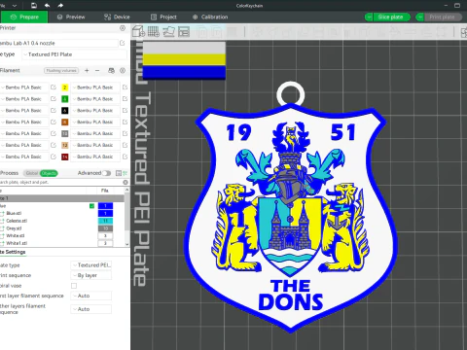Edit the Bambu Lab A1 0.4 nozzle printer preset
This screenshot has width=467, height=350.
tap(123, 43)
